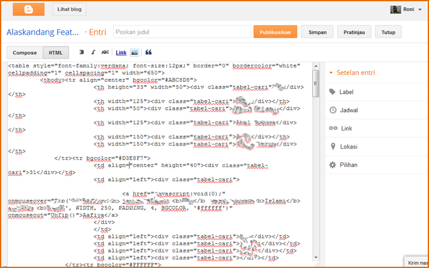Close the editor with Tutup
Screen dimensions: 429x268
388,32
